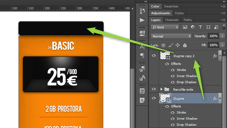Switch to the Color tab
The width and height of the screenshot is (227, 128).
tap(155, 6)
